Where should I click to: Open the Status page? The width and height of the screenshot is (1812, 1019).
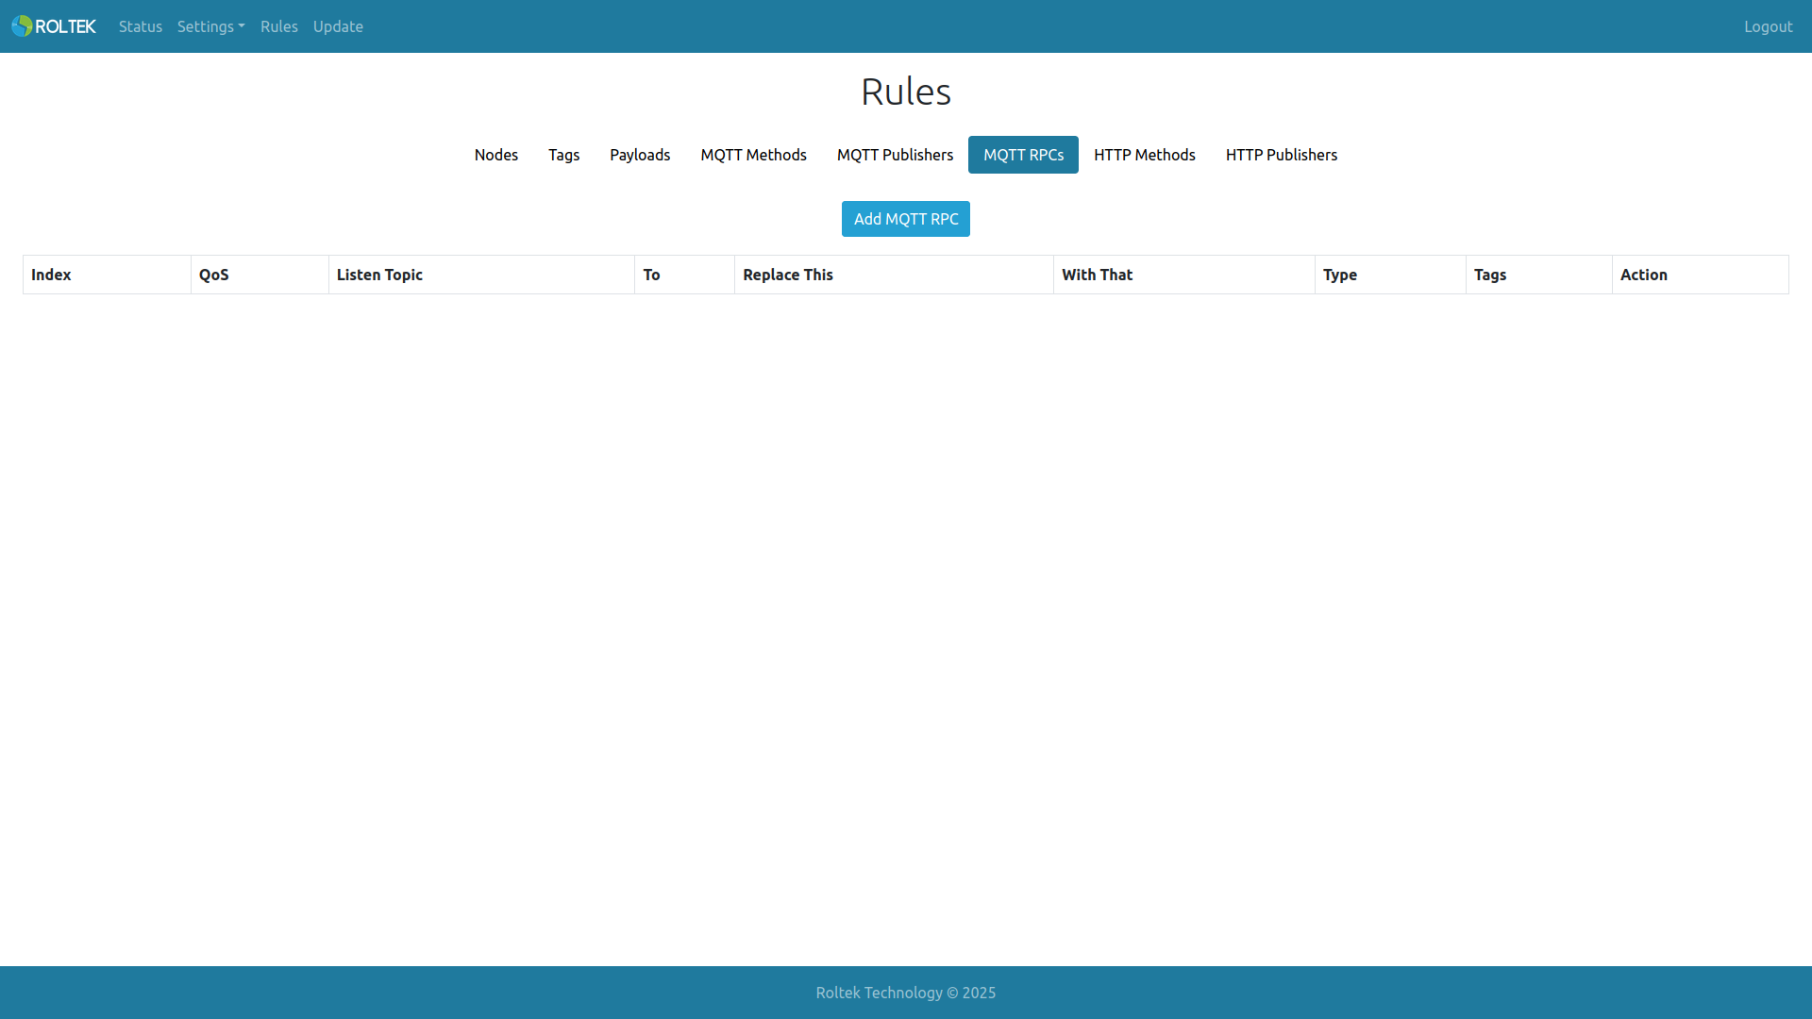[x=141, y=26]
